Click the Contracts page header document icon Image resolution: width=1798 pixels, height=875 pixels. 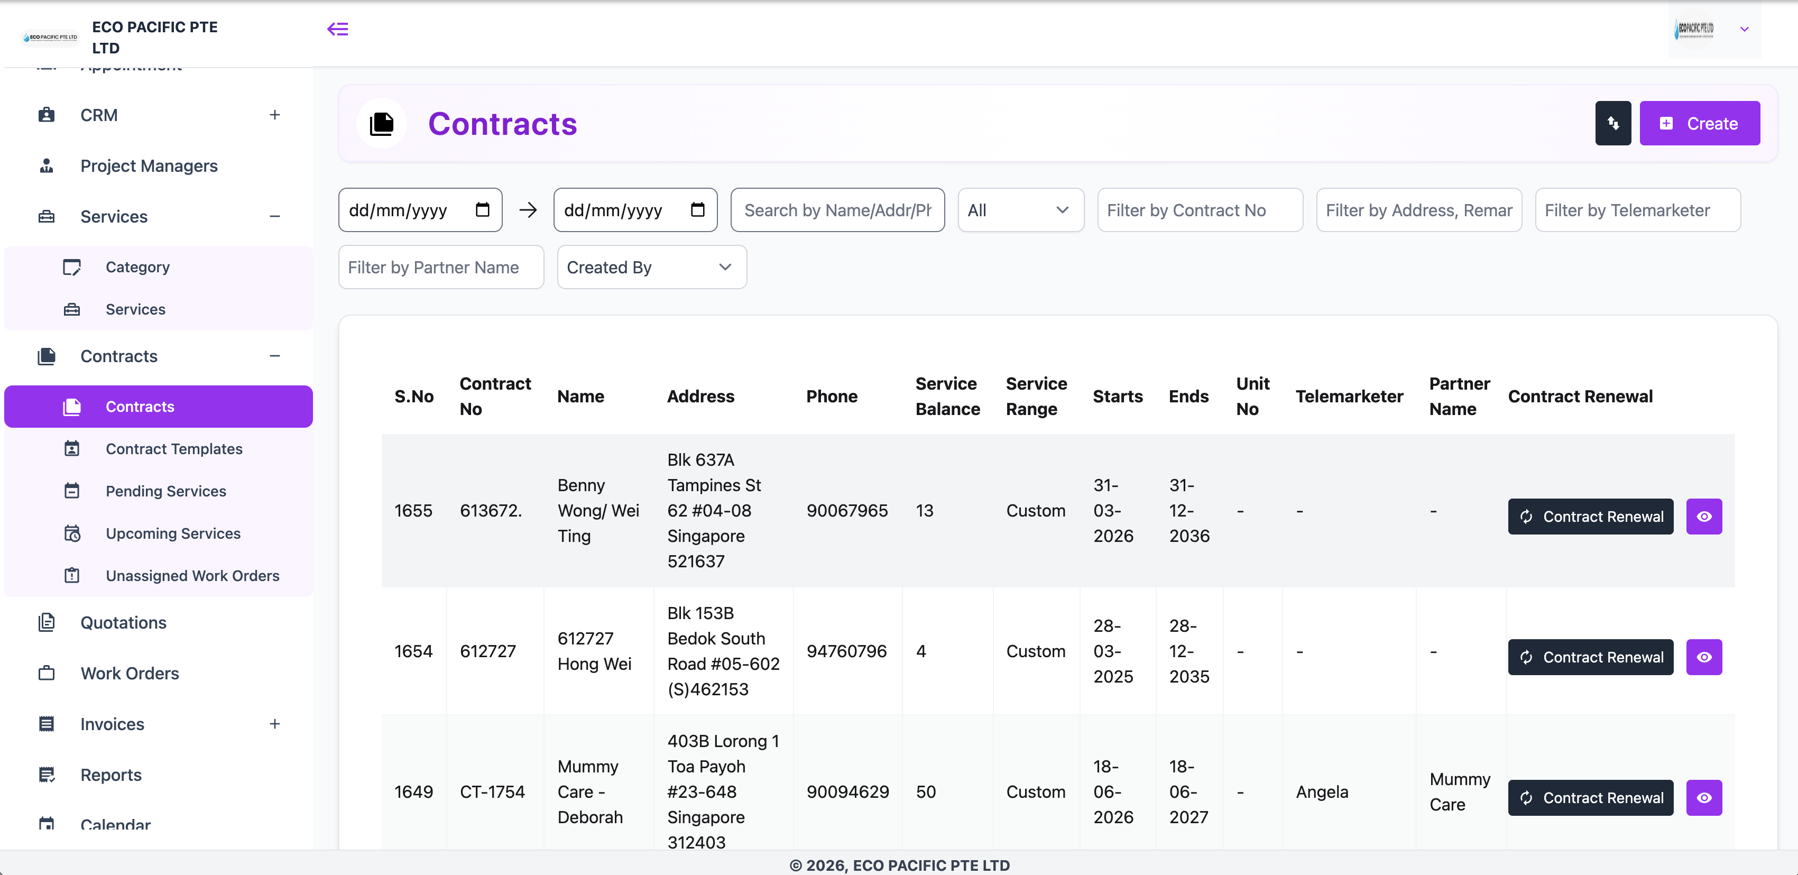(x=381, y=124)
